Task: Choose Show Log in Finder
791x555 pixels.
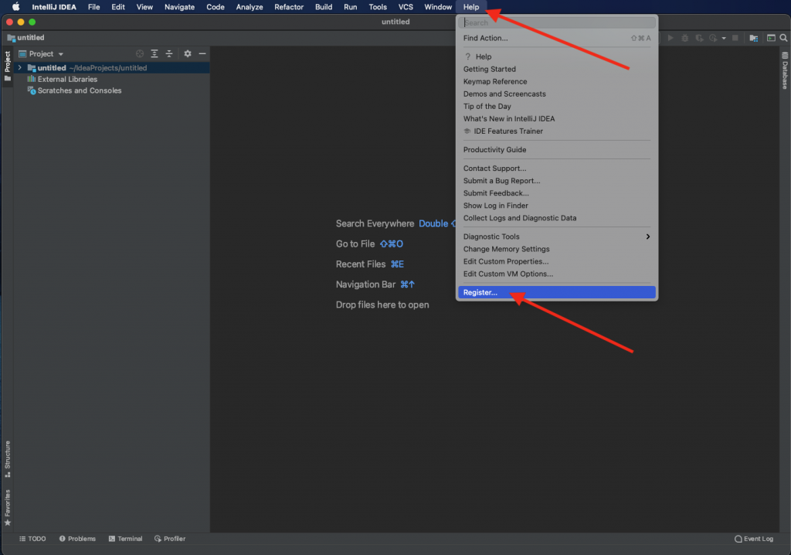Action: click(x=556, y=206)
